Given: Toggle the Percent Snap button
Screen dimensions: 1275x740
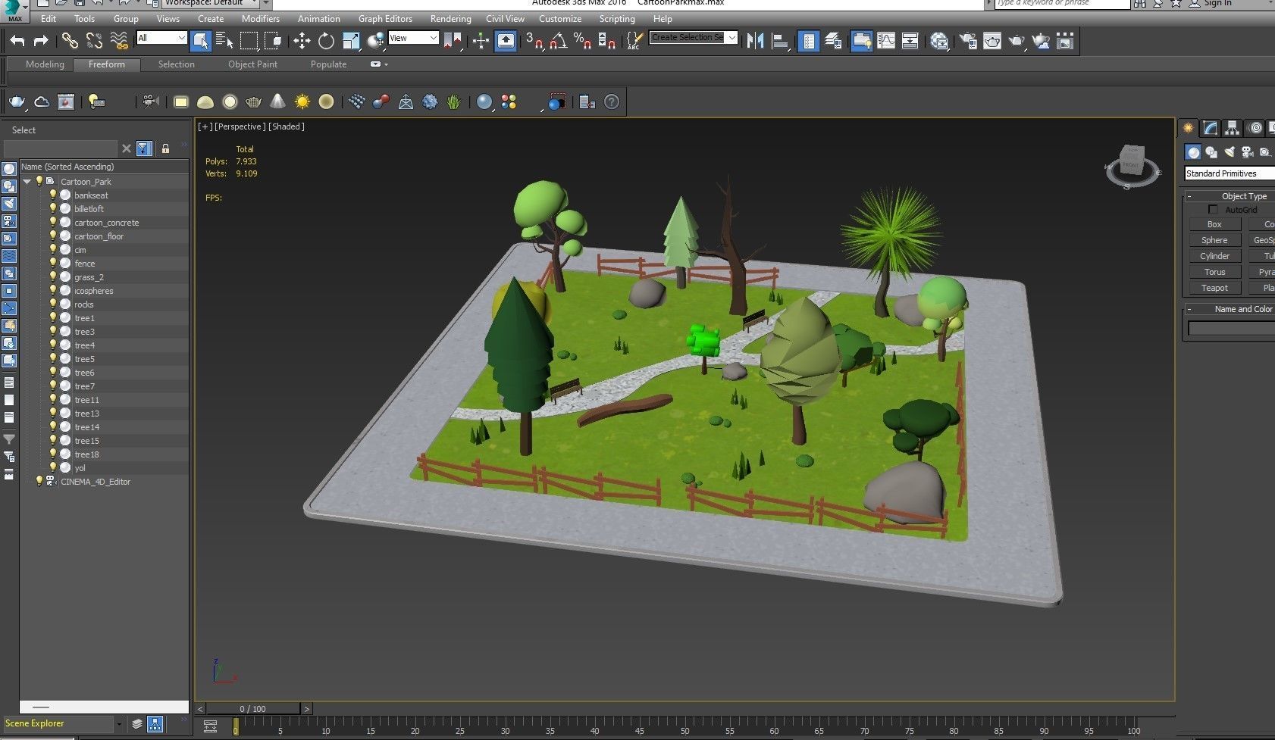Looking at the screenshot, I should point(582,41).
